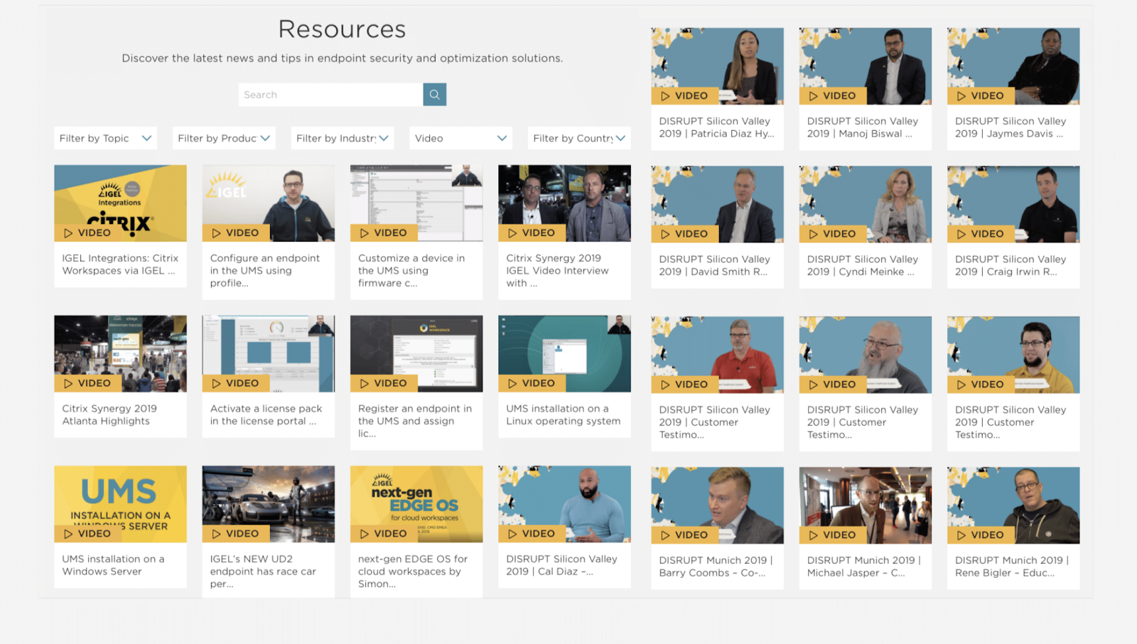1137x644 pixels.
Task: Open the Patricia Diaz video thumbnail
Action: (717, 66)
